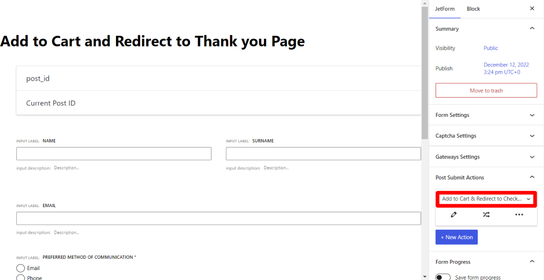Click the ellipsis icon under the action dropdown
The width and height of the screenshot is (544, 280).
[519, 214]
